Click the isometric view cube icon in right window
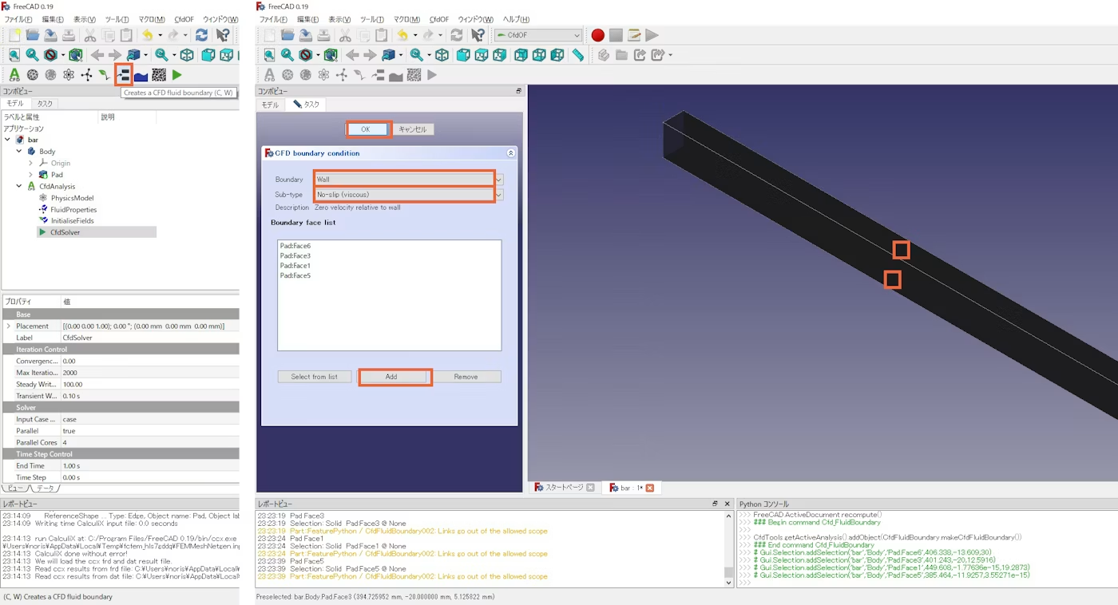 pos(442,55)
